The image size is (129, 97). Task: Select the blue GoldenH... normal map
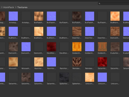point(89,47)
